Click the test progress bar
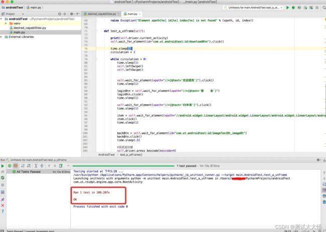326x232 pixels. pyautogui.click(x=123, y=166)
